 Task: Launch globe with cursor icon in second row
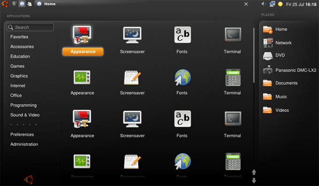click(182, 78)
